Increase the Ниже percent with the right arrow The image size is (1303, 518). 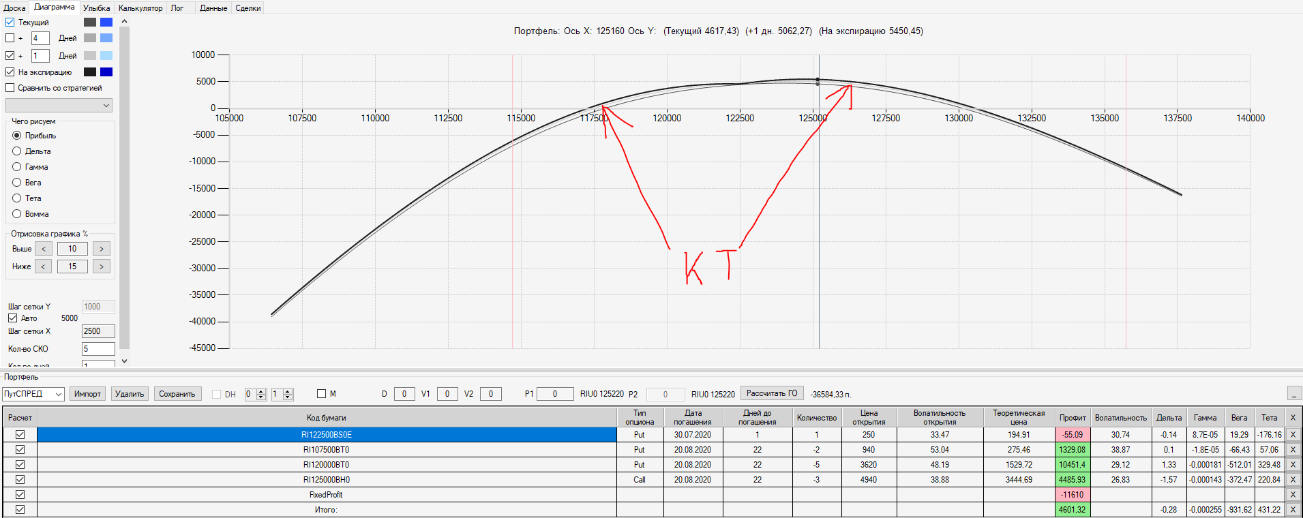tap(102, 266)
